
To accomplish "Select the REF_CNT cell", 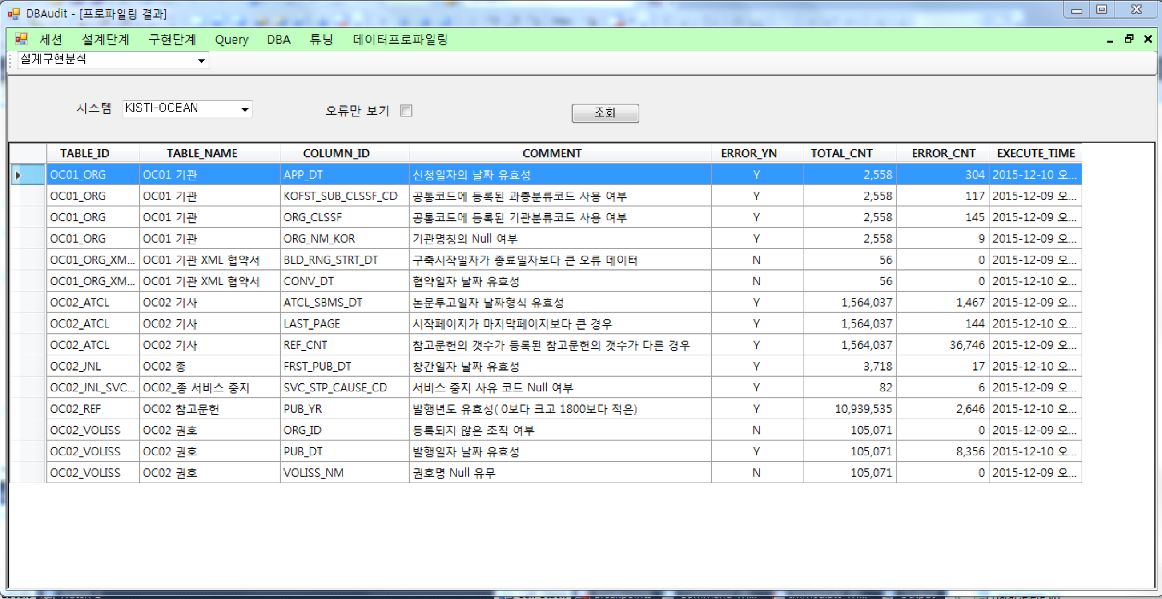I will 344,345.
